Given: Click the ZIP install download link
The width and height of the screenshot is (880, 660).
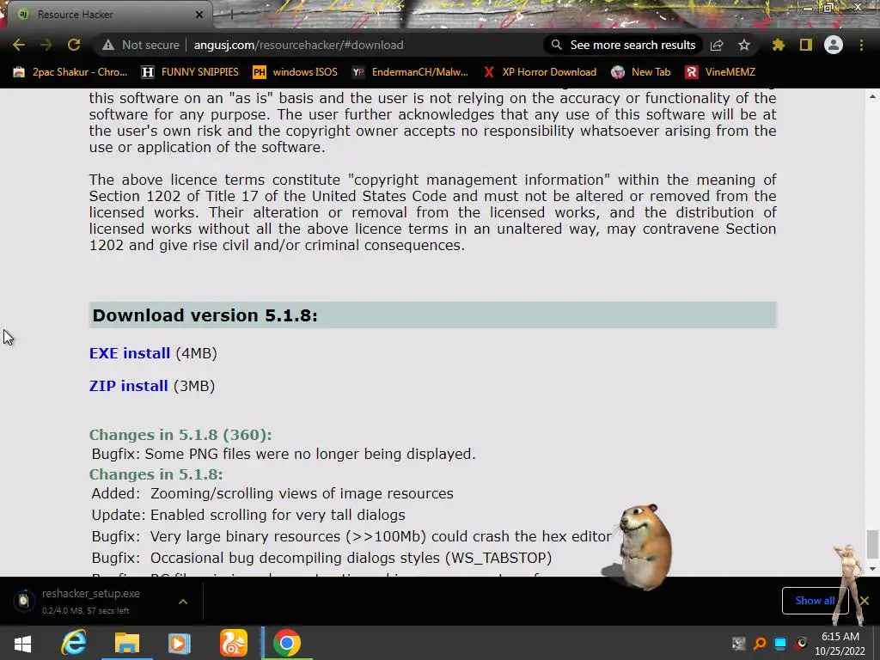Looking at the screenshot, I should point(129,386).
